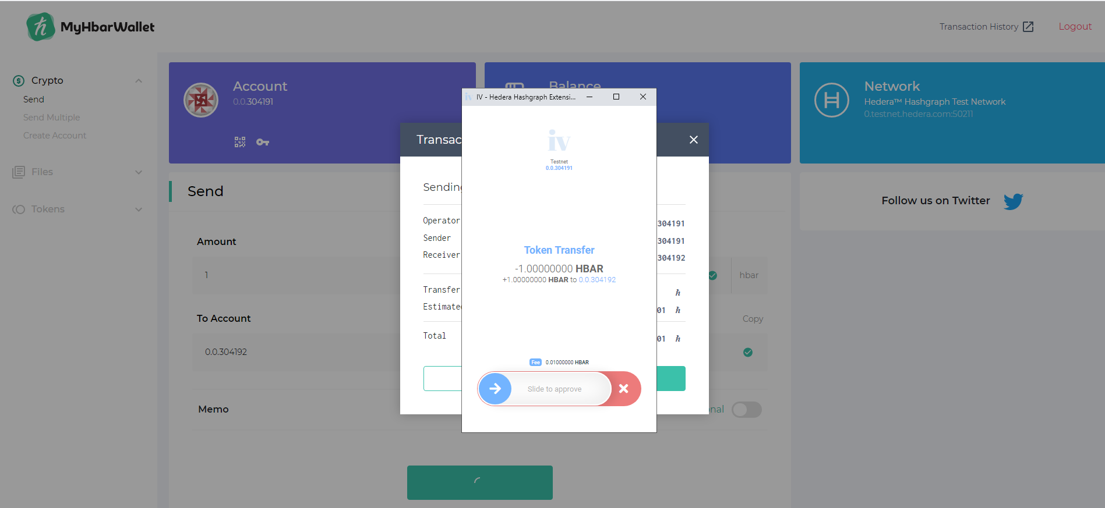Click Follow us on Twitter
The image size is (1105, 508).
point(935,201)
